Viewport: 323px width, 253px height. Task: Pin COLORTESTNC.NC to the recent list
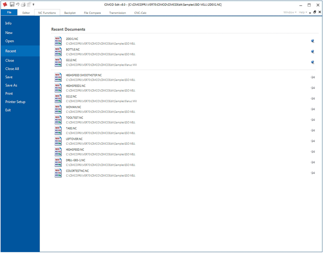click(x=313, y=173)
